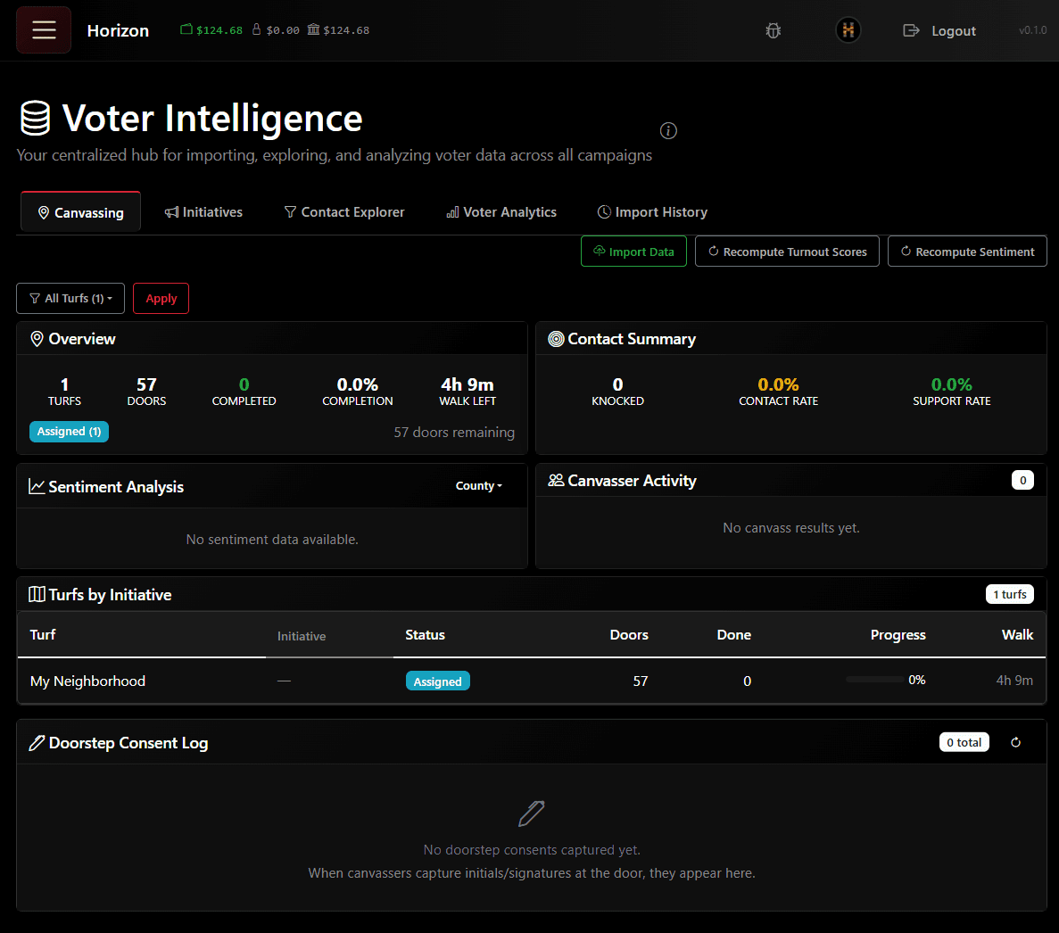The width and height of the screenshot is (1059, 933).
Task: Click the target icon next to Contact Summary
Action: point(556,339)
